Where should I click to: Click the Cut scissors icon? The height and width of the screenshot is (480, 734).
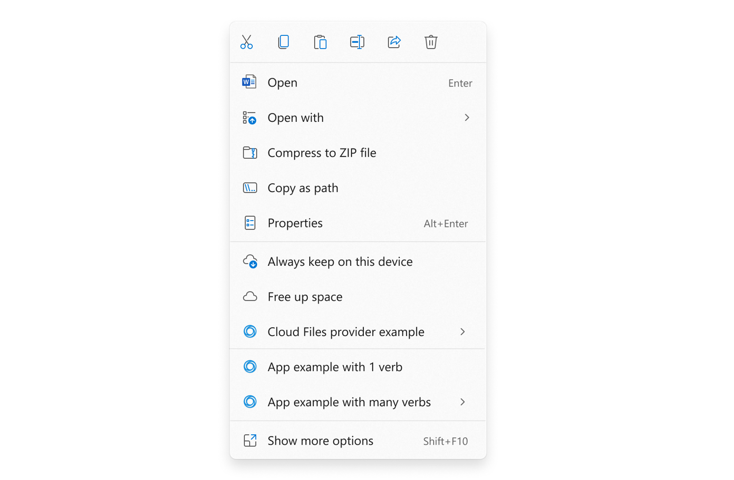[246, 42]
